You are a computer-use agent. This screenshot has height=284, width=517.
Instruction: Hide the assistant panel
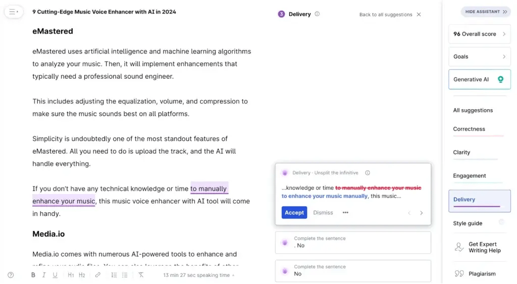click(x=485, y=12)
